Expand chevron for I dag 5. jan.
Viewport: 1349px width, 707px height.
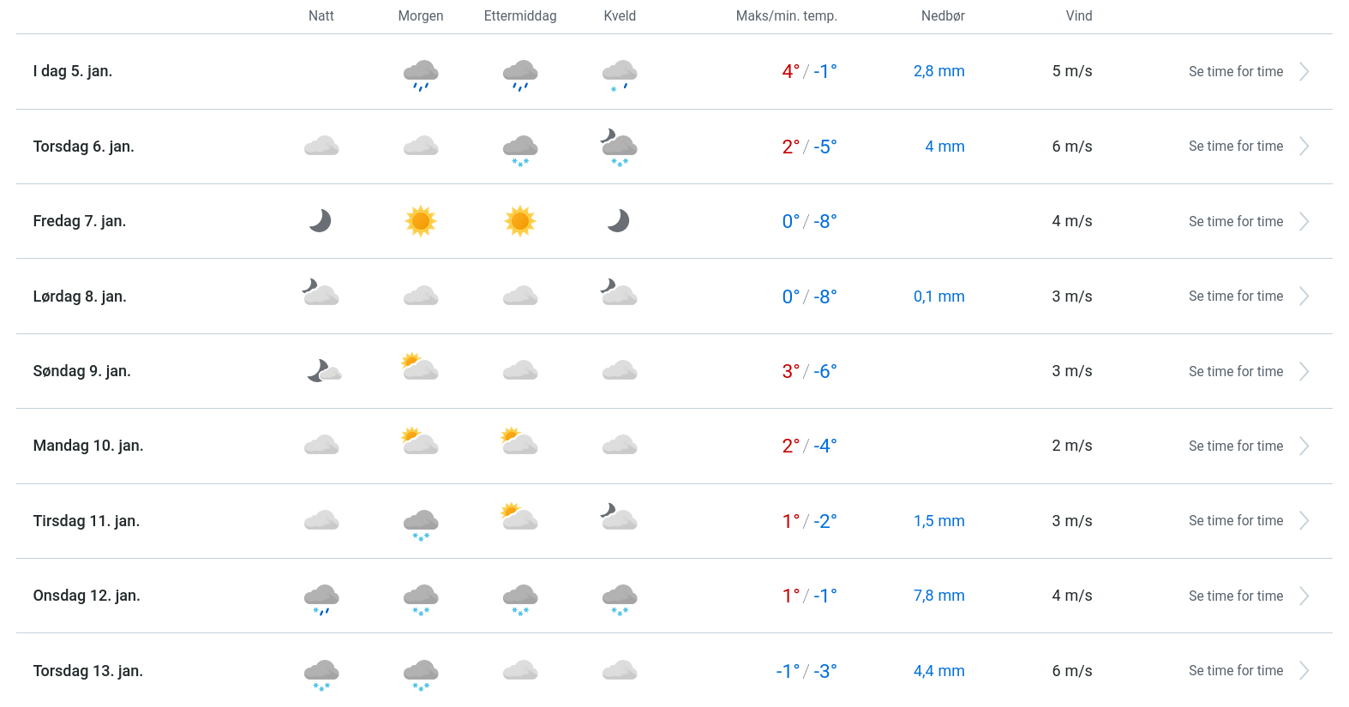pyautogui.click(x=1304, y=72)
